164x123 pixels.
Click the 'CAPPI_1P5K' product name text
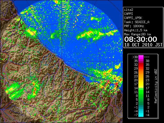click(x=133, y=18)
